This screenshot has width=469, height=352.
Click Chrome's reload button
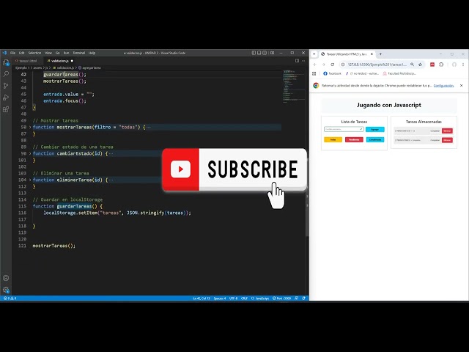(x=332, y=65)
